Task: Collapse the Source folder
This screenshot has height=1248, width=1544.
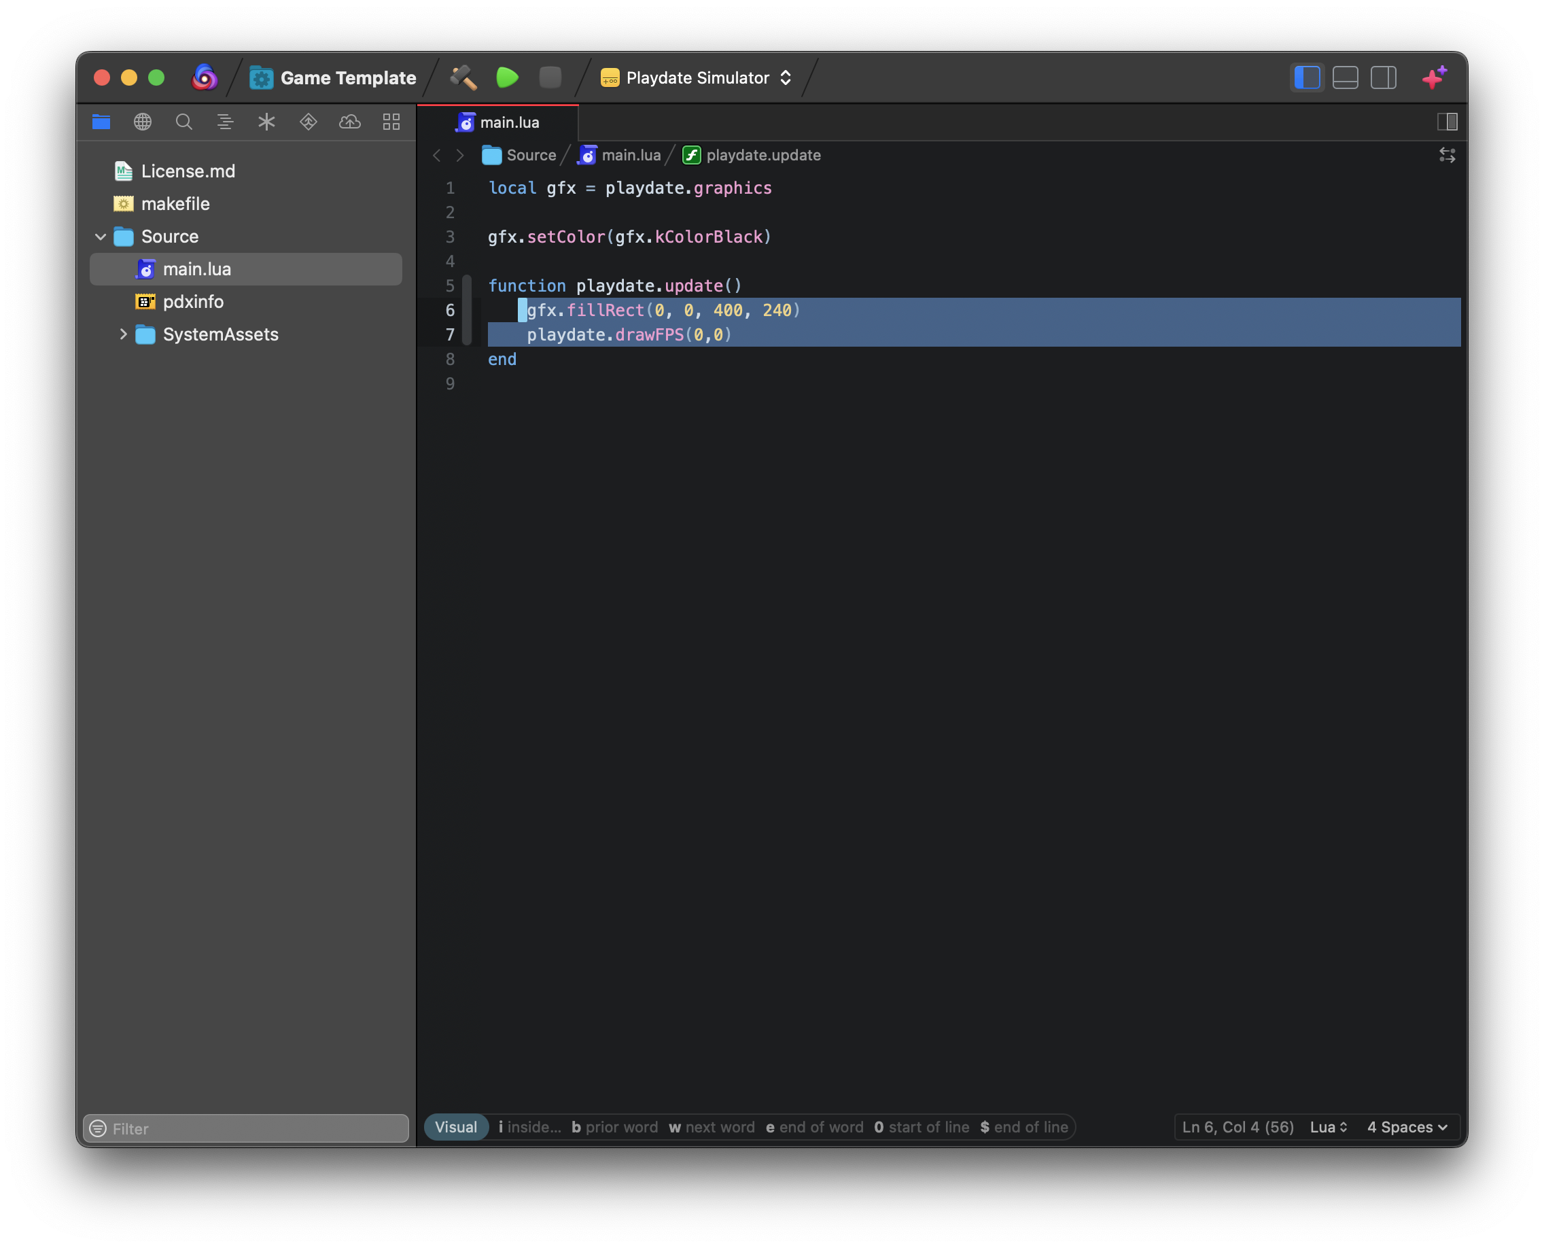Action: click(x=101, y=237)
